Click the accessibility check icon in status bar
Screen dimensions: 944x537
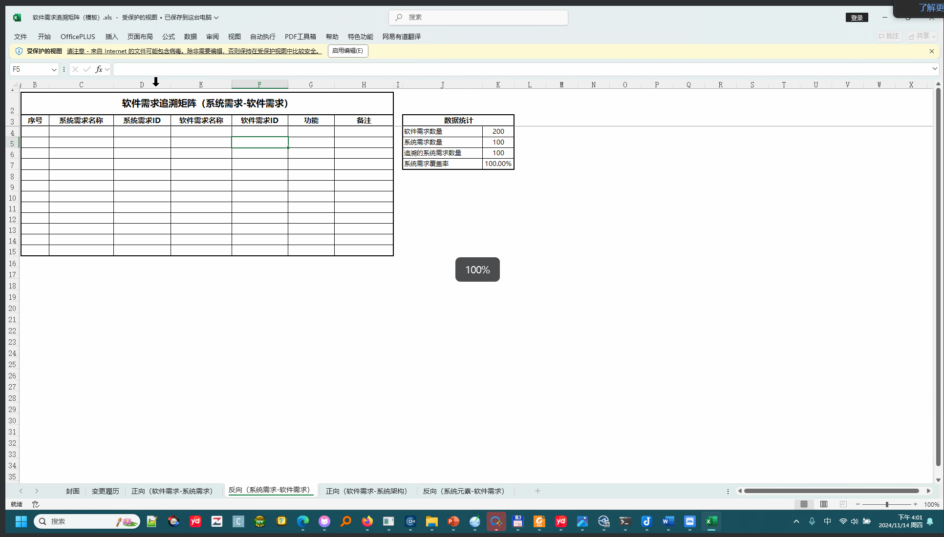tap(36, 504)
